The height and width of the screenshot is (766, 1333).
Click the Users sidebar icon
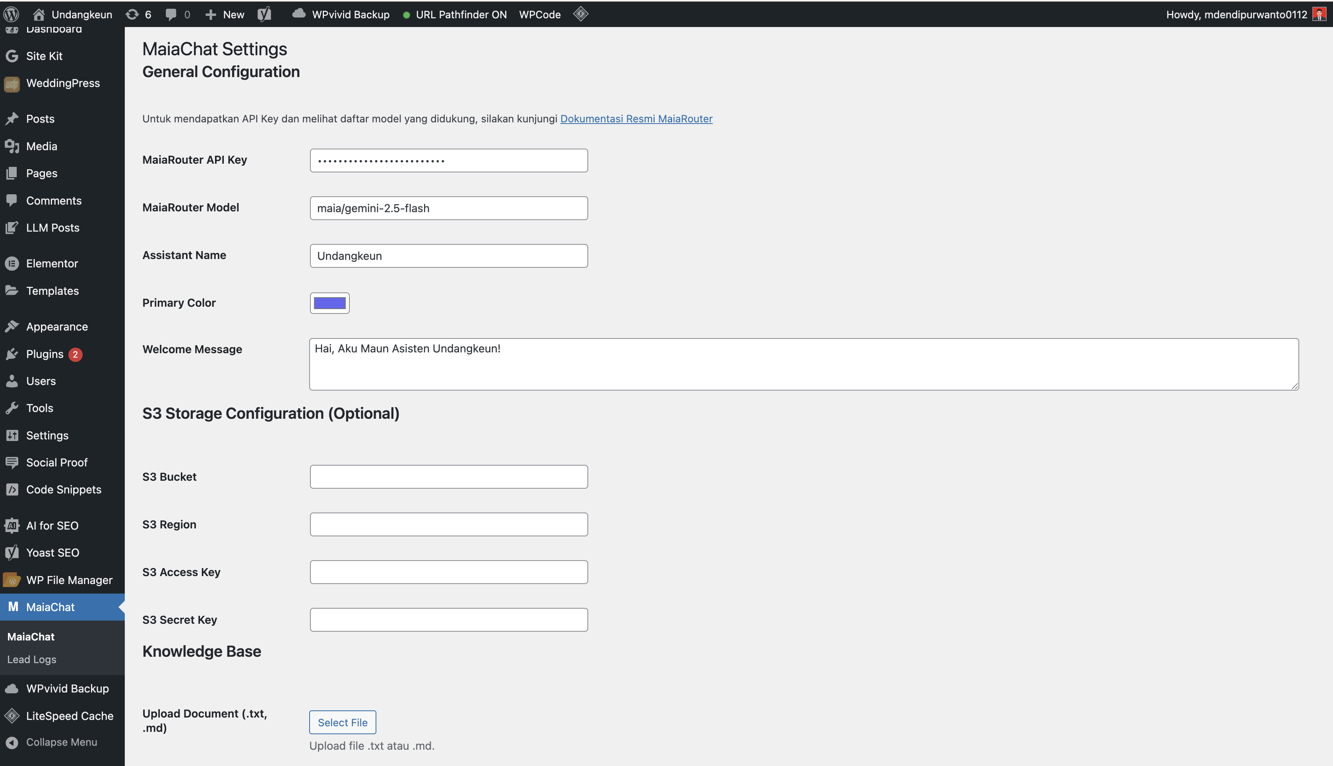click(12, 381)
